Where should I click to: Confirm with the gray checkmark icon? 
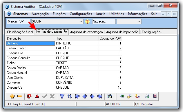[44, 96]
